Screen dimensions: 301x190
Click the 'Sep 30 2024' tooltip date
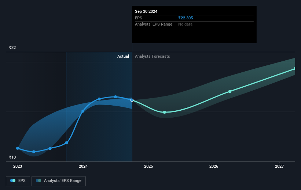[x=146, y=11]
